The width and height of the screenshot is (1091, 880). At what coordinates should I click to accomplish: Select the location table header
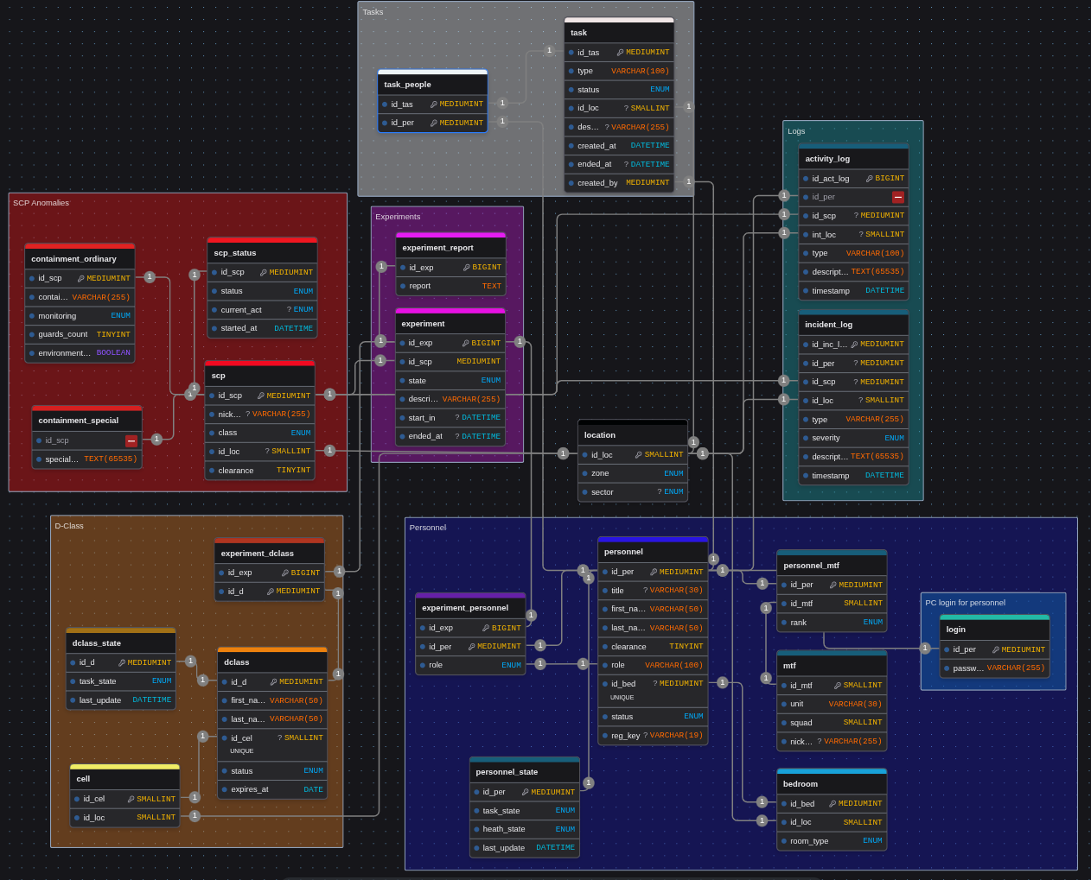633,435
